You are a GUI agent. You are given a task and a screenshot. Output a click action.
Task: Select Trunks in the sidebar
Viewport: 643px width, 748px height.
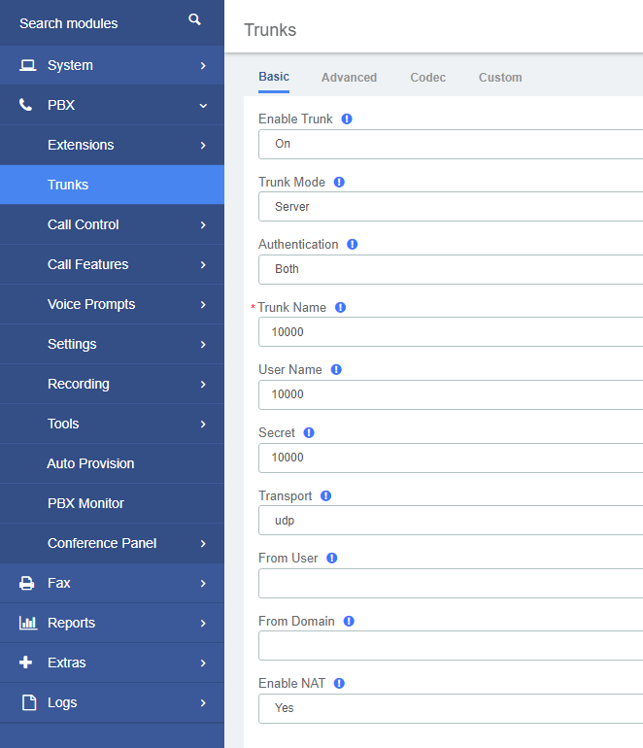[x=112, y=185]
